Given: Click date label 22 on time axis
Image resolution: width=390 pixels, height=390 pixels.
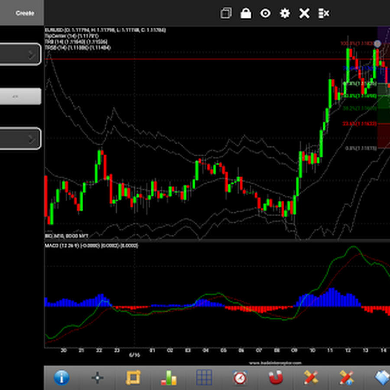Looking at the screenshot, I should [99, 351].
